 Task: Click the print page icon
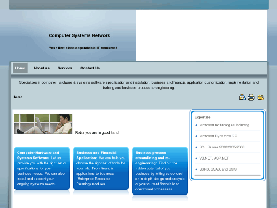pos(251,97)
